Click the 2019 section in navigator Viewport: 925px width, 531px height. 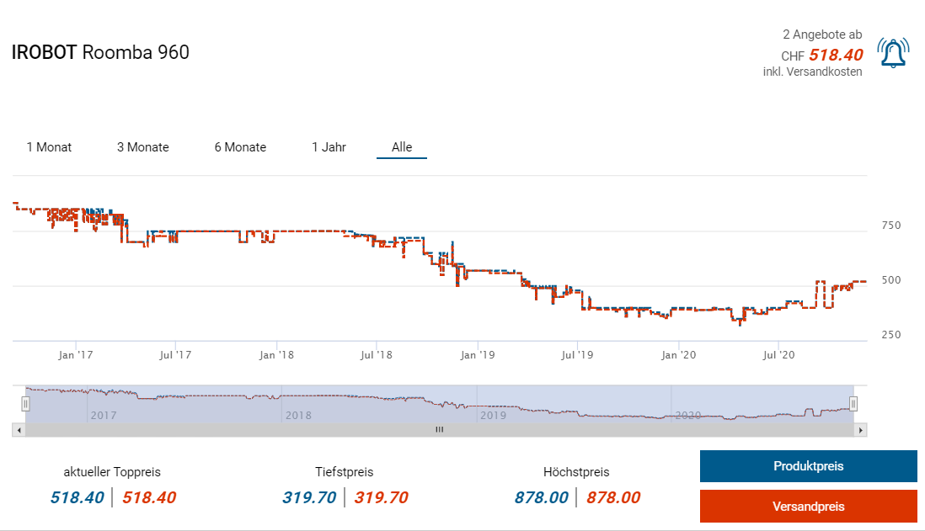[492, 415]
